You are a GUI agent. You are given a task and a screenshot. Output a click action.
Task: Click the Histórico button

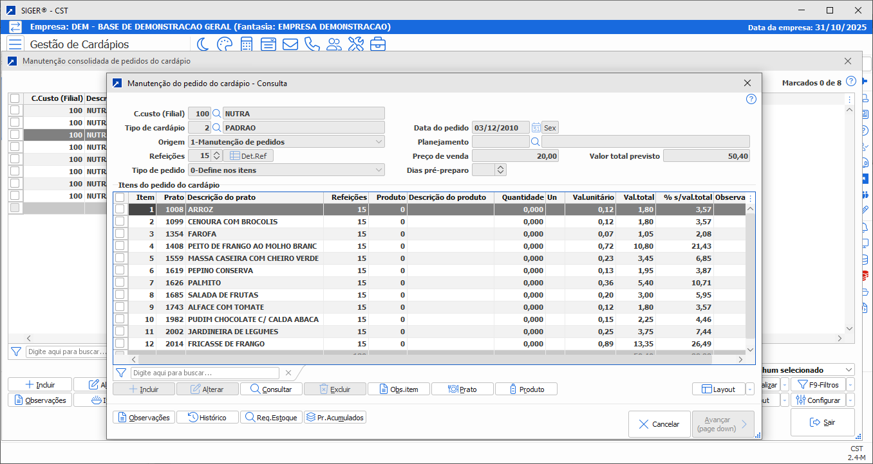207,417
